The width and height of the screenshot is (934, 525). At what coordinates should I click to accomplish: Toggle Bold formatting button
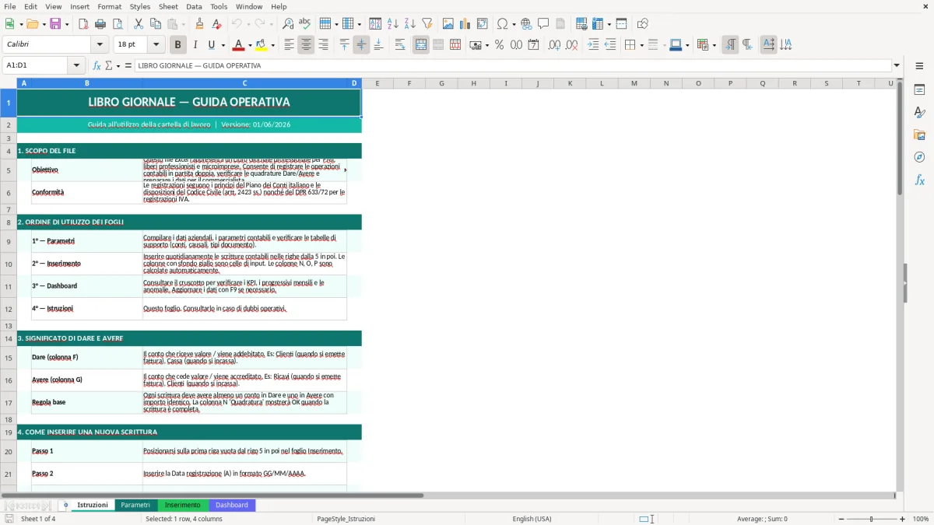177,45
